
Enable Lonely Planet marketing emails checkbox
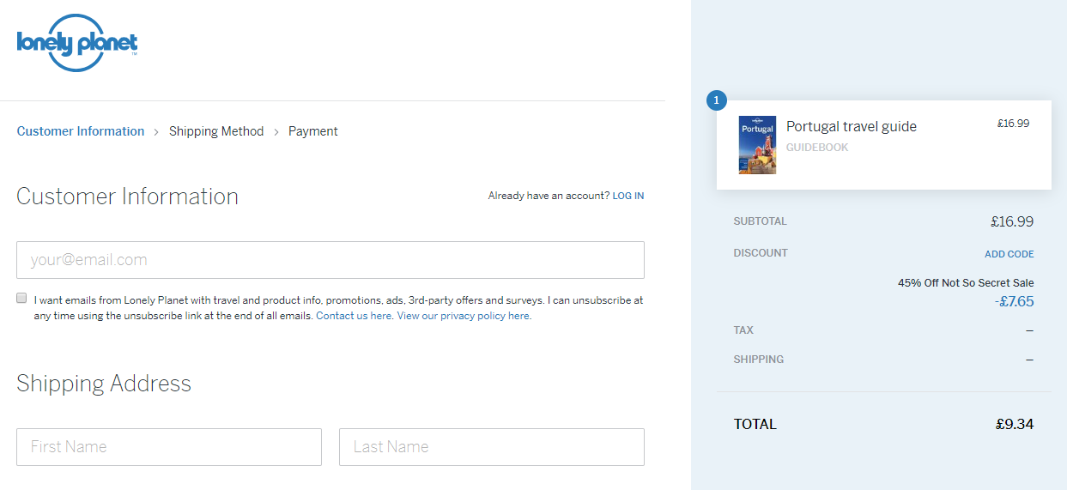pos(21,299)
